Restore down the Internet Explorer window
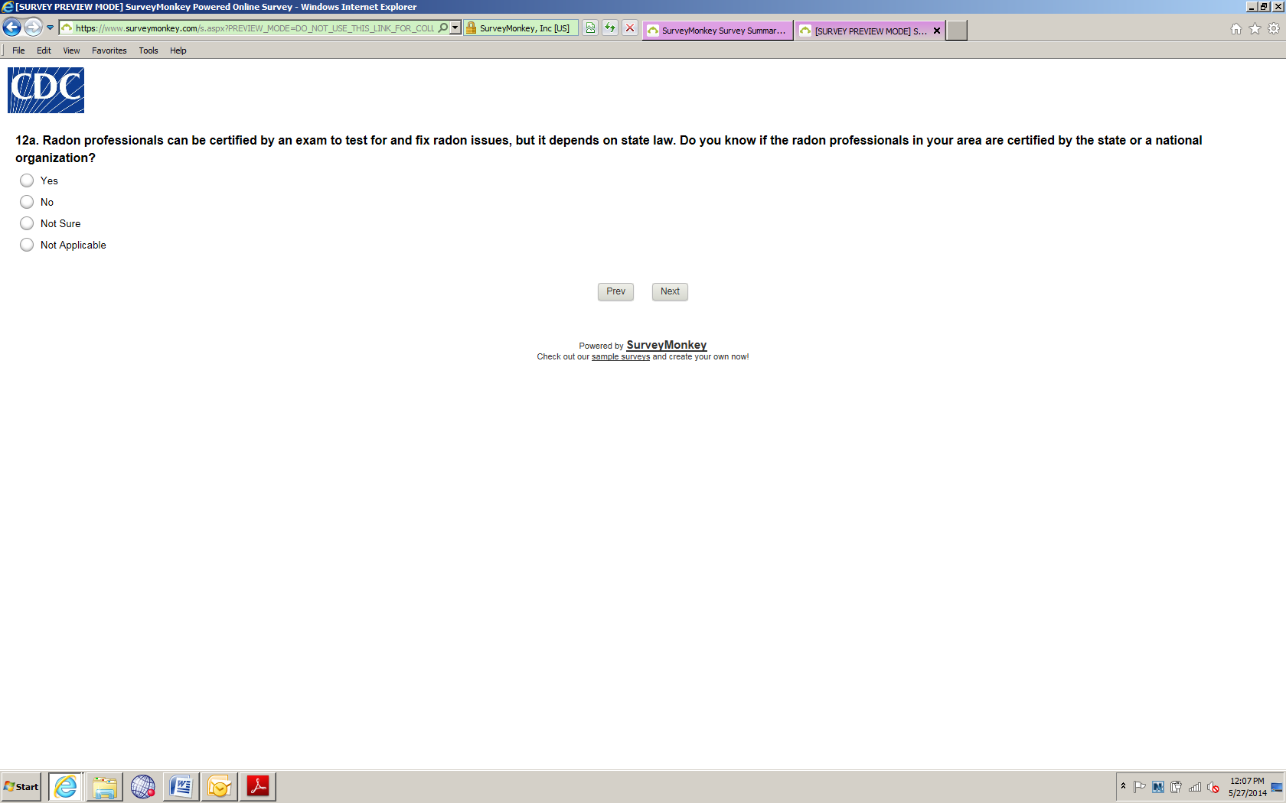 coord(1264,7)
